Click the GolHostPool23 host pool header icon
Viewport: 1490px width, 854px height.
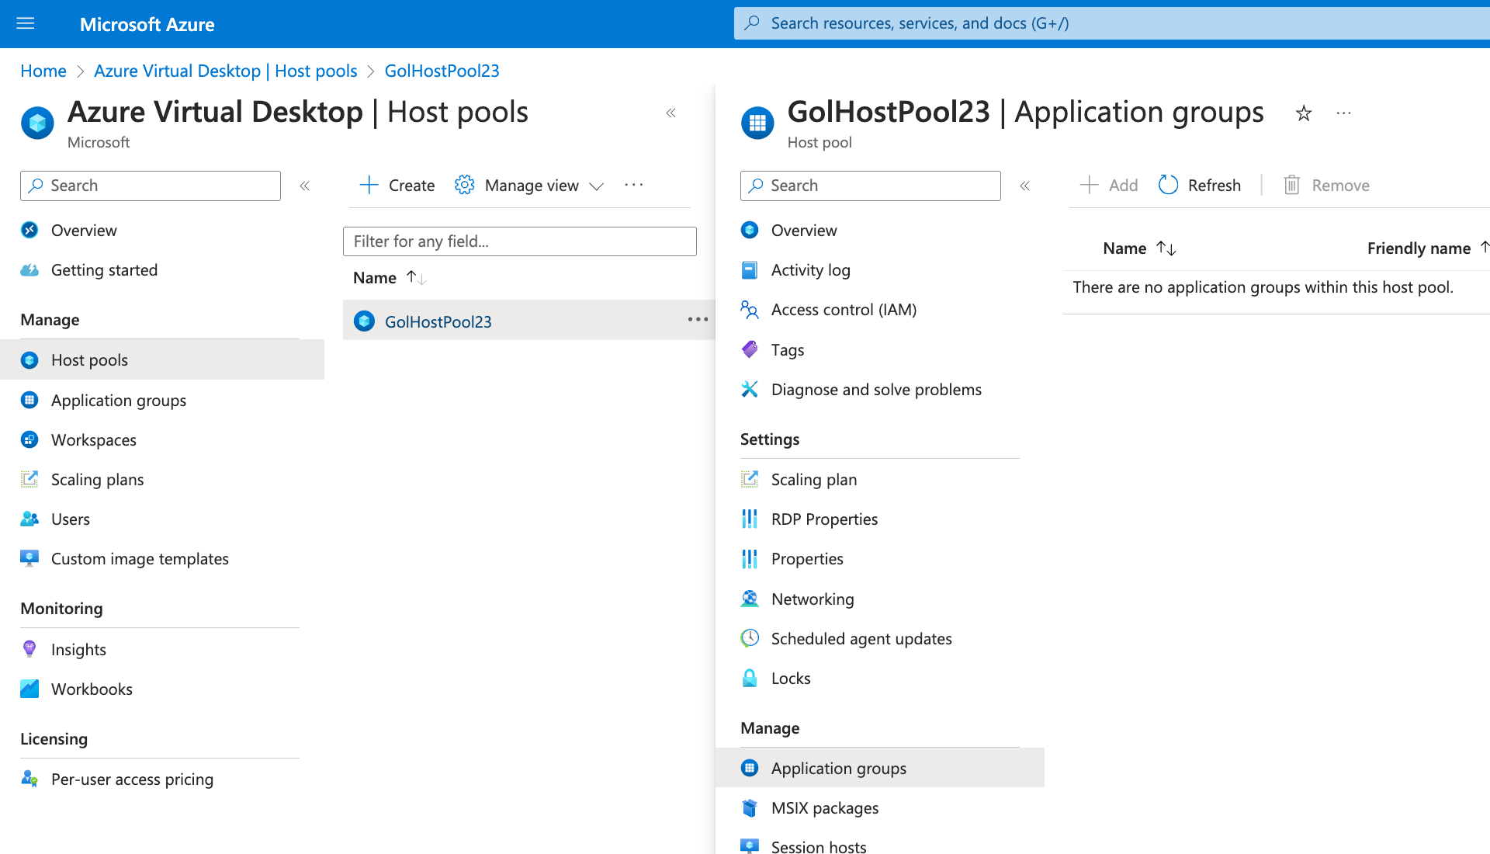pos(757,123)
